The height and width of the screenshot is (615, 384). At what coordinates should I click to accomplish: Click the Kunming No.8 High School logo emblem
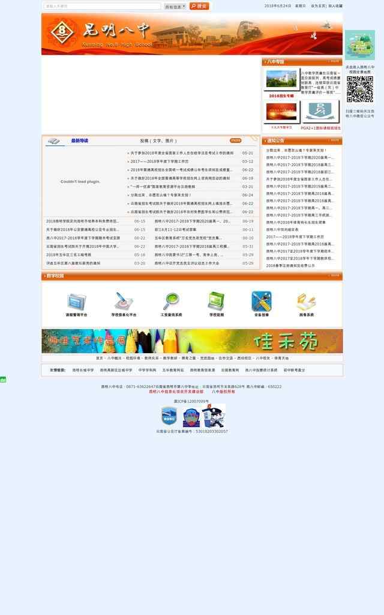click(x=61, y=33)
